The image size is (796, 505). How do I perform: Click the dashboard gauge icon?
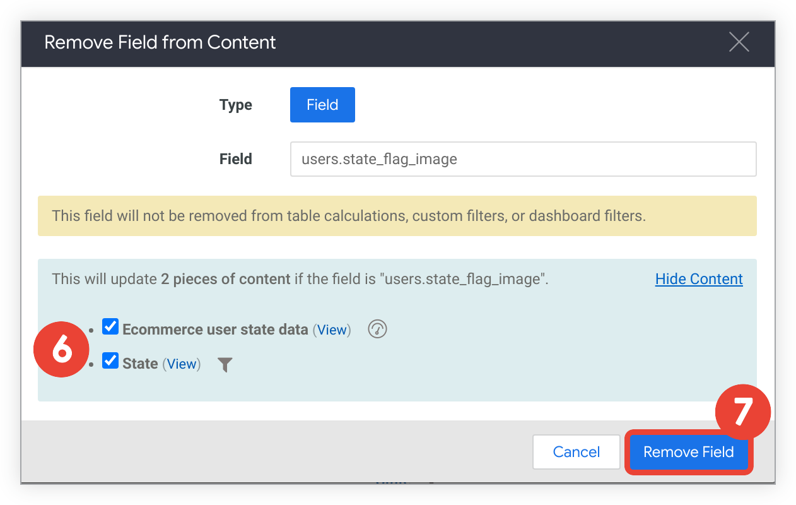377,329
